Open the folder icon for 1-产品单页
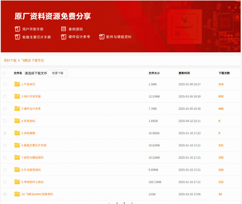This screenshot has height=204, width=242. tap(17, 84)
